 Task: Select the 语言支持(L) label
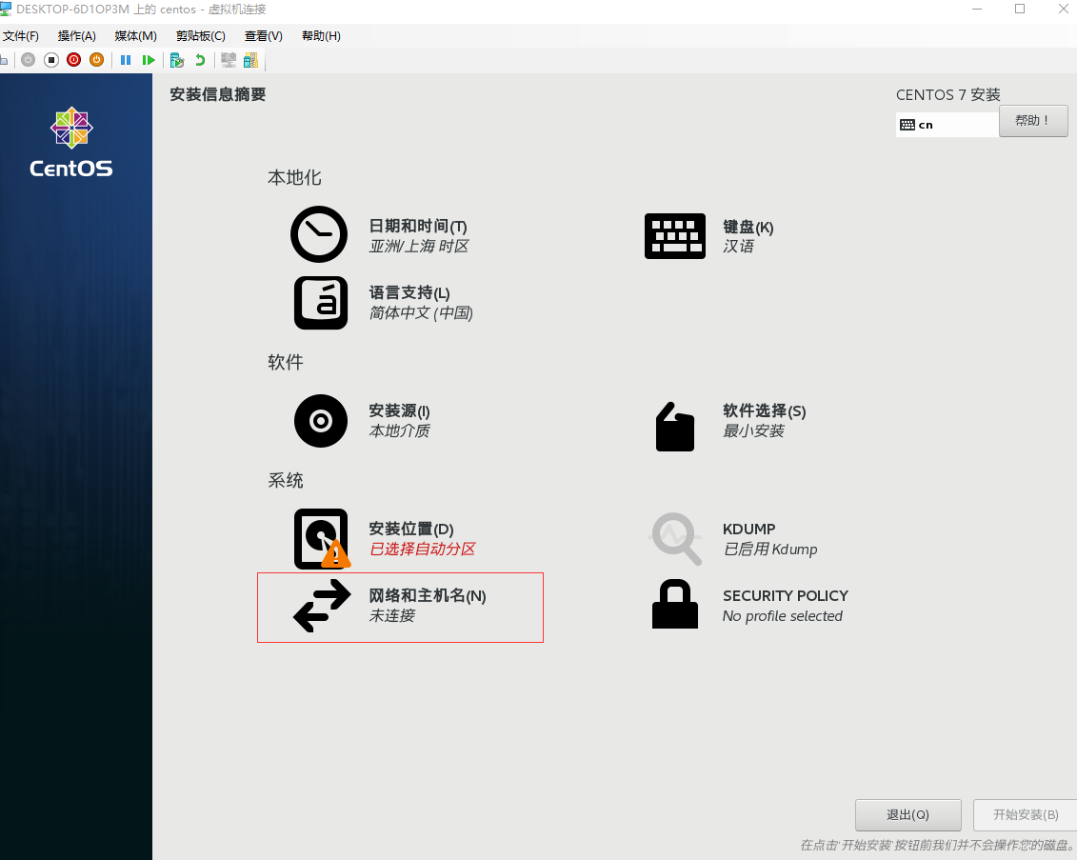point(409,292)
